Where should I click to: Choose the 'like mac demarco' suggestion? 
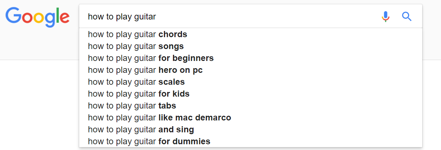pos(159,118)
